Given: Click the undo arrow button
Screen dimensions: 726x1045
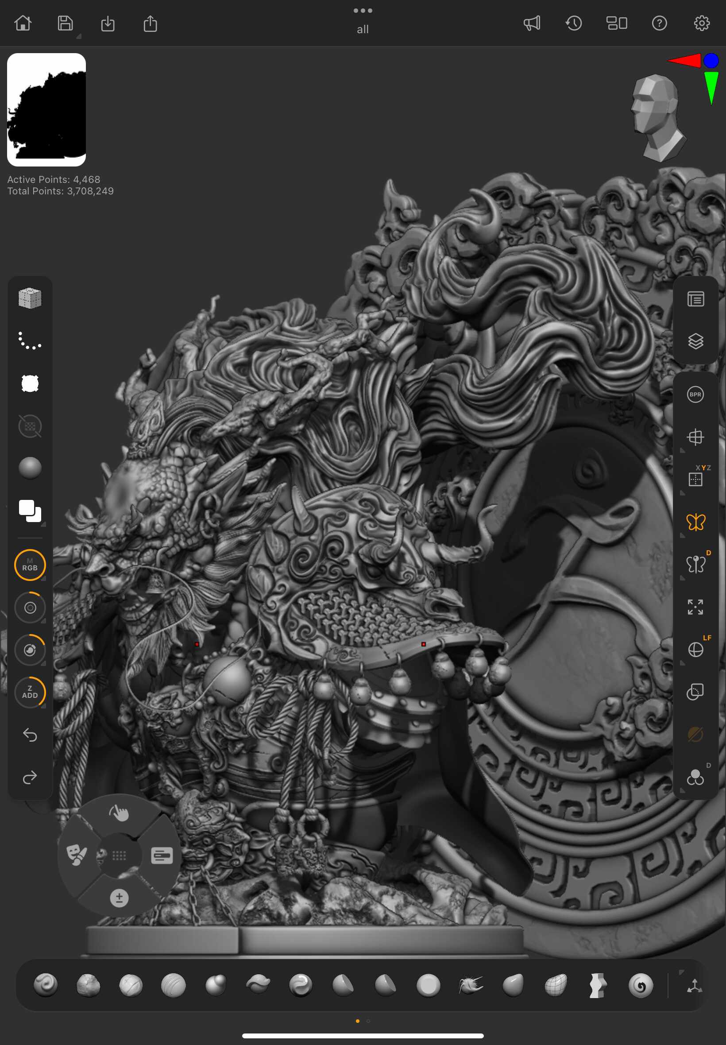Looking at the screenshot, I should coord(30,735).
